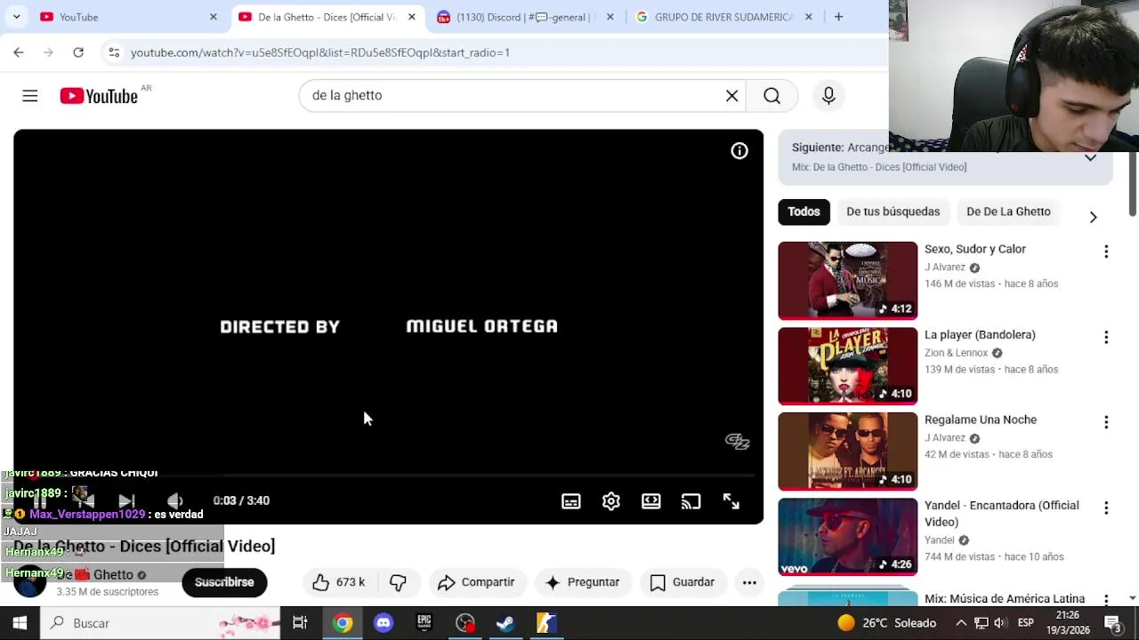This screenshot has height=640, width=1139.
Task: Like the video with 673 k thumbs up
Action: pos(339,582)
